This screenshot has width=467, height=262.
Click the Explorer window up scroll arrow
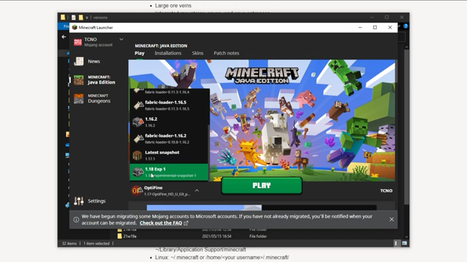pyautogui.click(x=407, y=47)
